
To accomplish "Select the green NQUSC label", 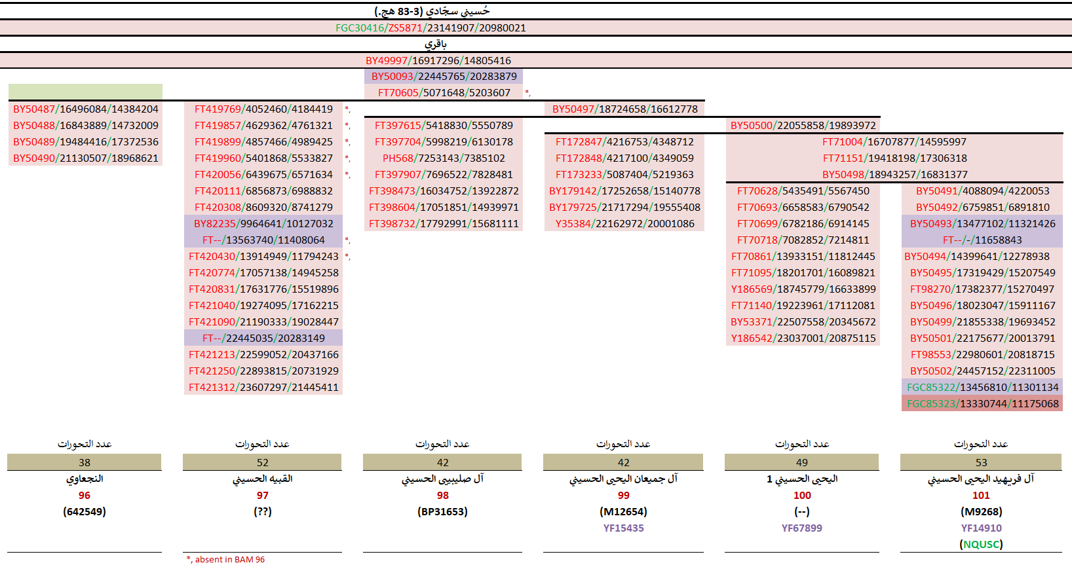I will pos(981,544).
